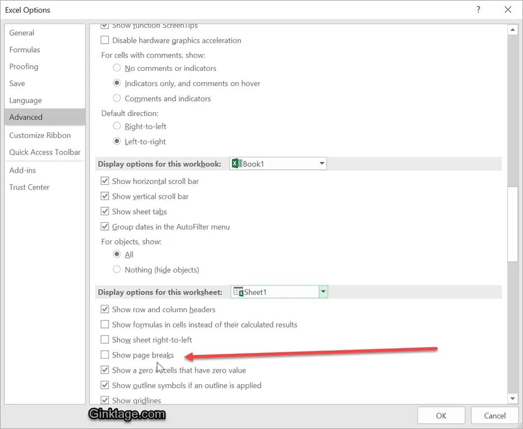Select No comments or indicators radio button

coord(117,68)
